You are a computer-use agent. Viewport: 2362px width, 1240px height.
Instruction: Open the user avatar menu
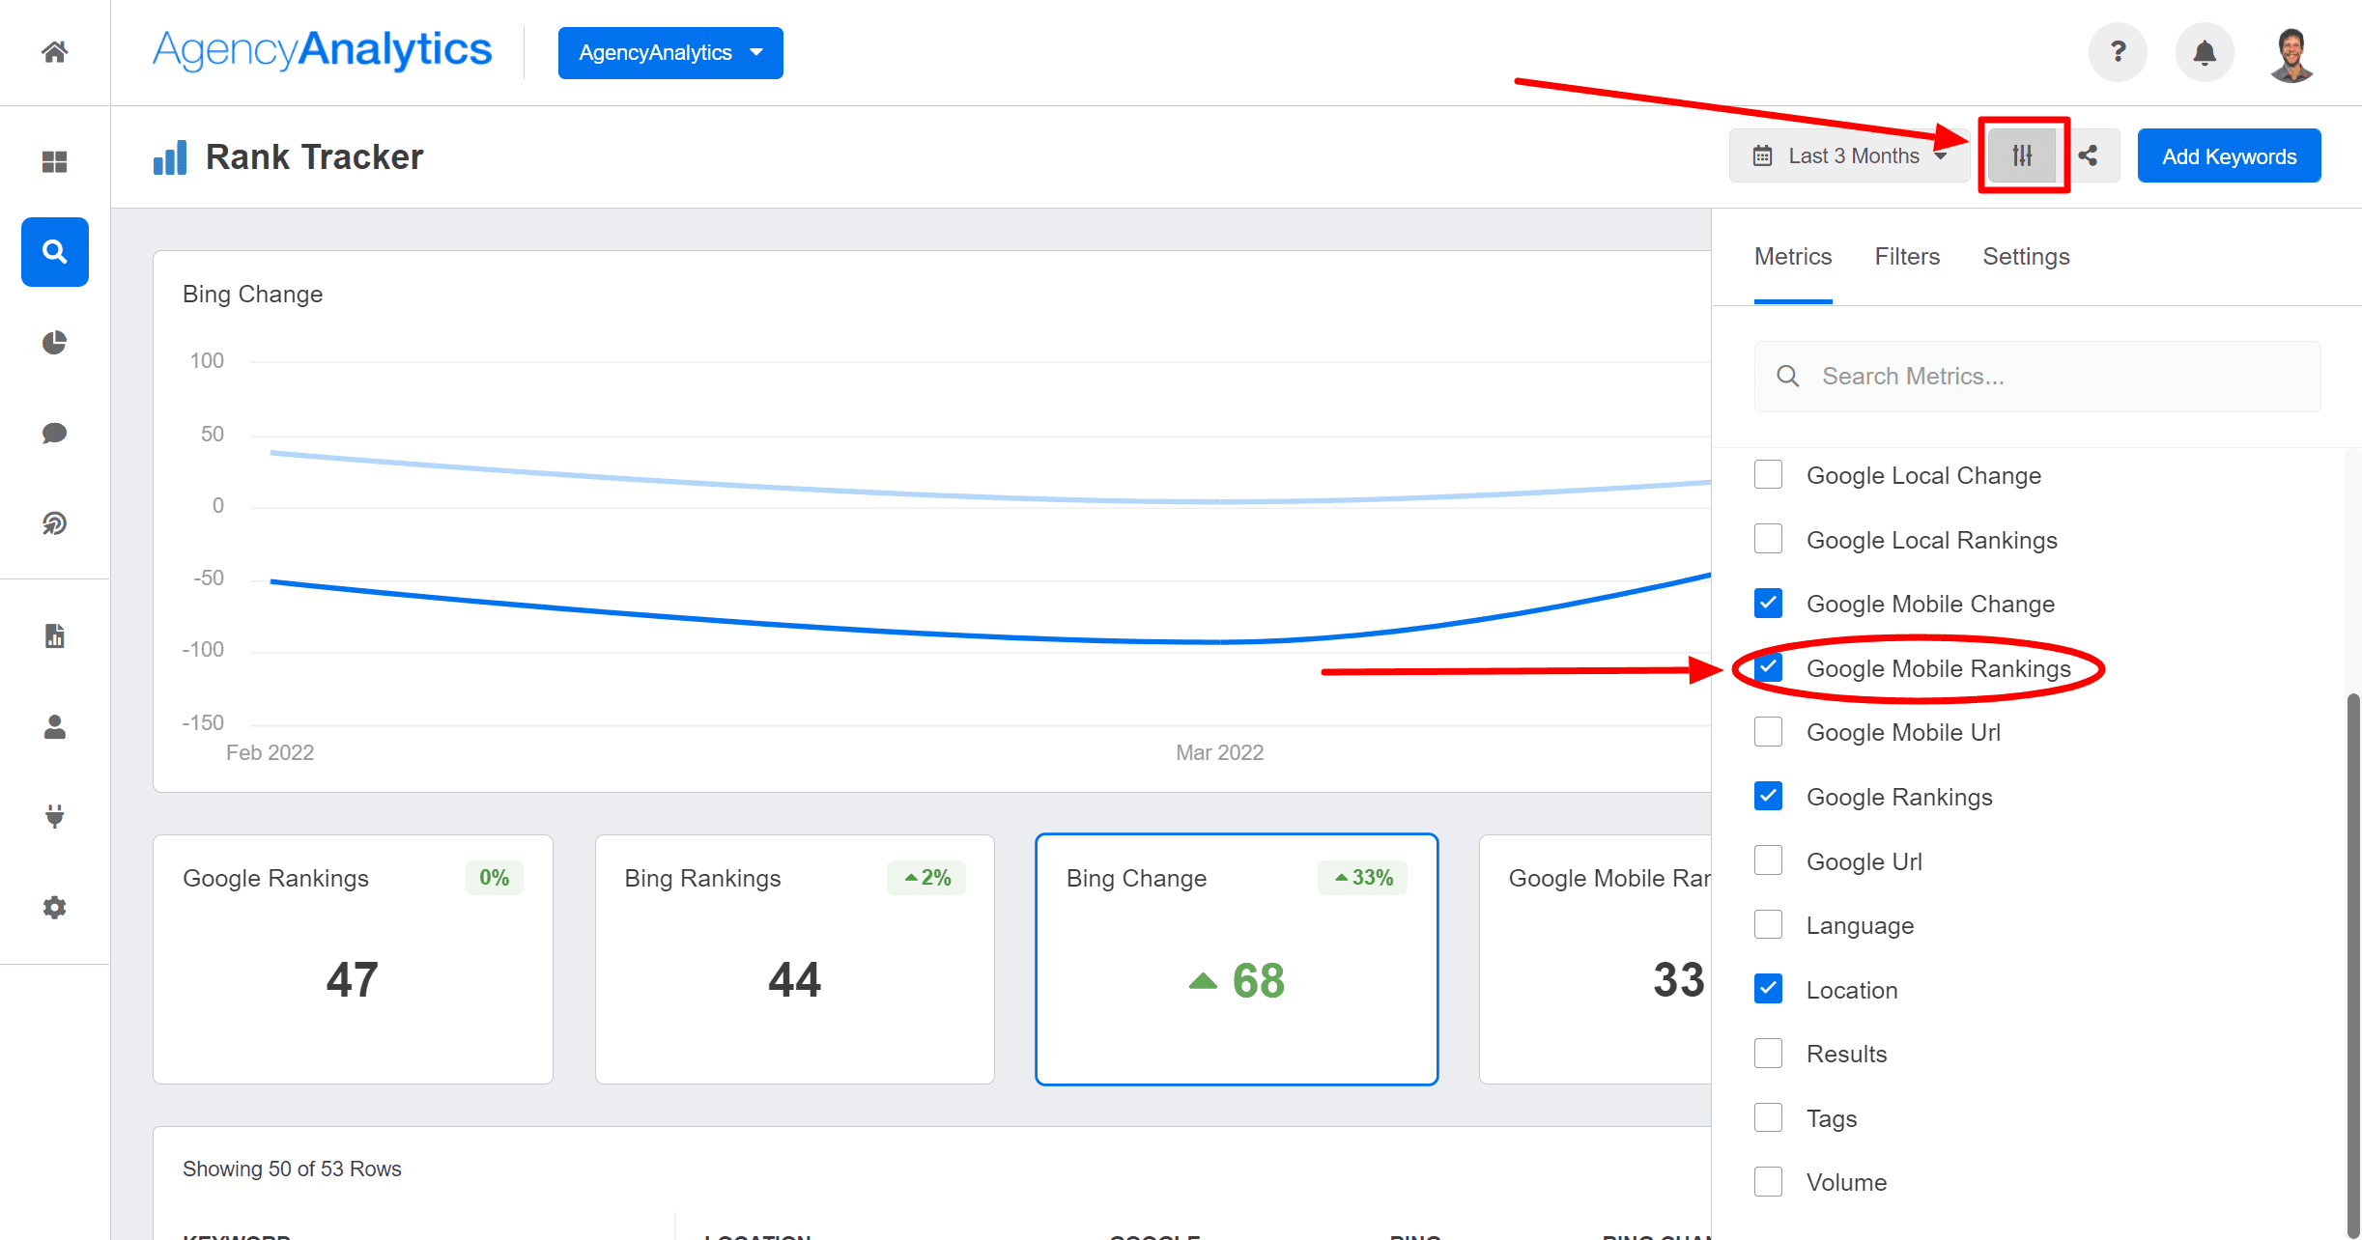click(2291, 54)
